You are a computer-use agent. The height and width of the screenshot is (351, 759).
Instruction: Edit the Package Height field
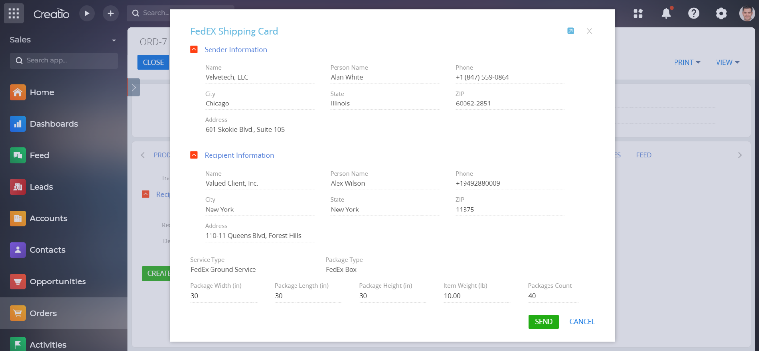pos(392,296)
